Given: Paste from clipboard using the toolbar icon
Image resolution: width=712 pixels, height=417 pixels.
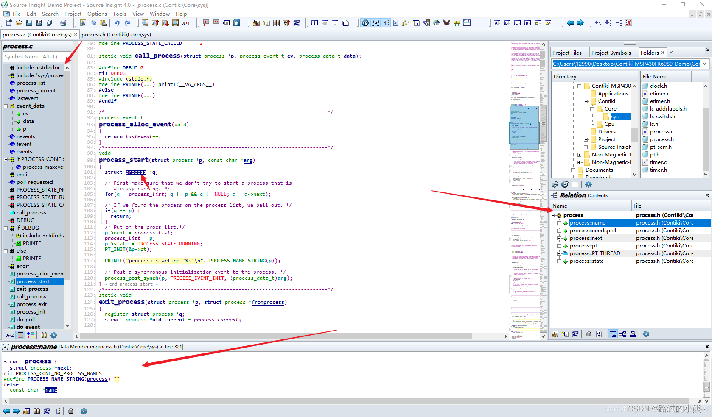Looking at the screenshot, I should coord(103,23).
